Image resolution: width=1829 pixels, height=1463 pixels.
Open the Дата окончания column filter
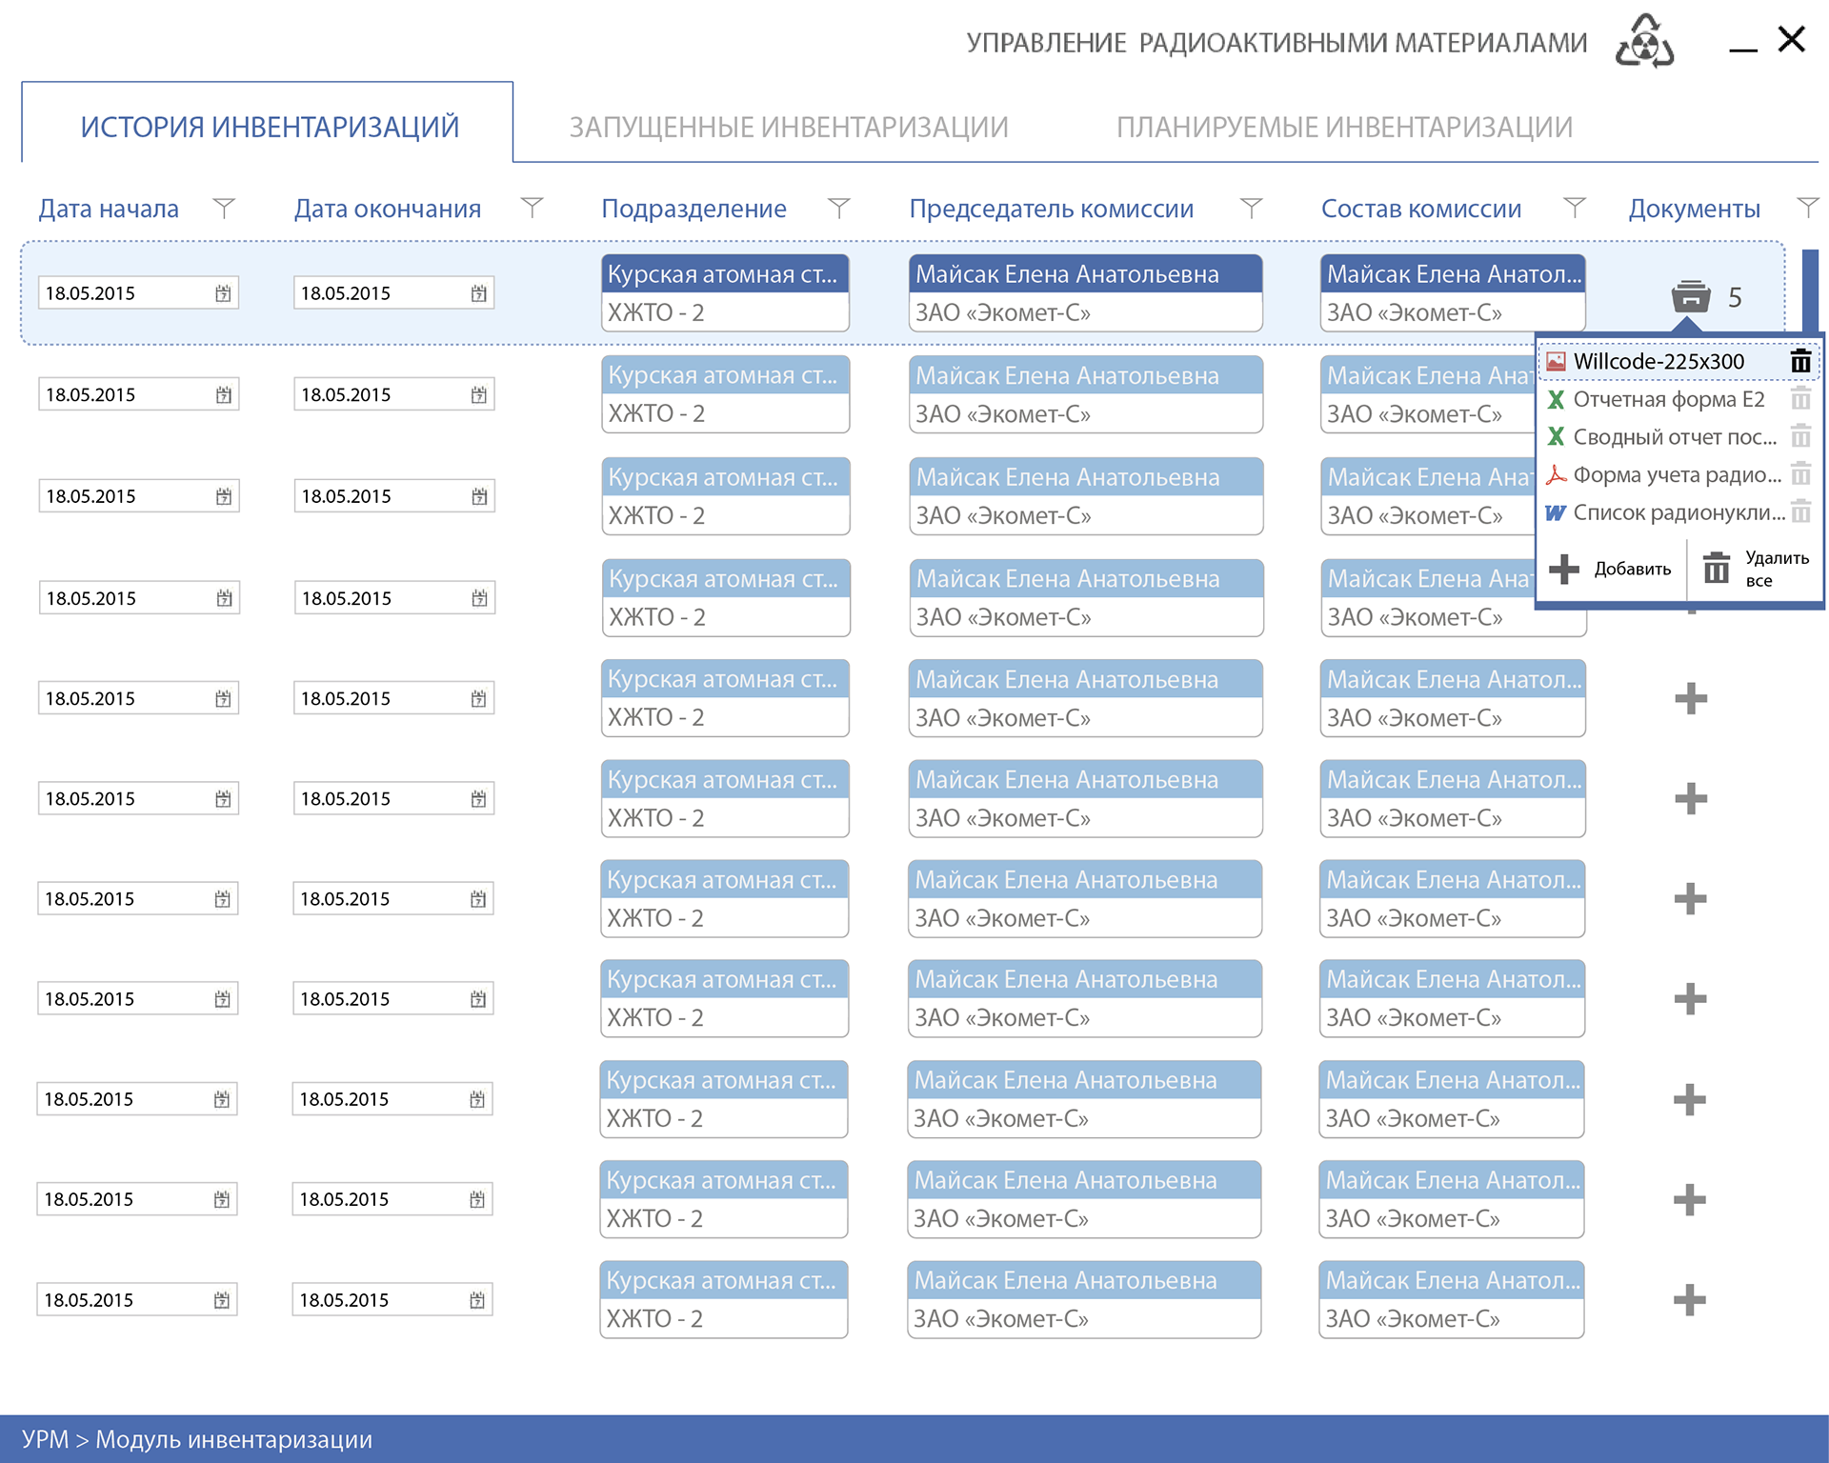click(533, 208)
